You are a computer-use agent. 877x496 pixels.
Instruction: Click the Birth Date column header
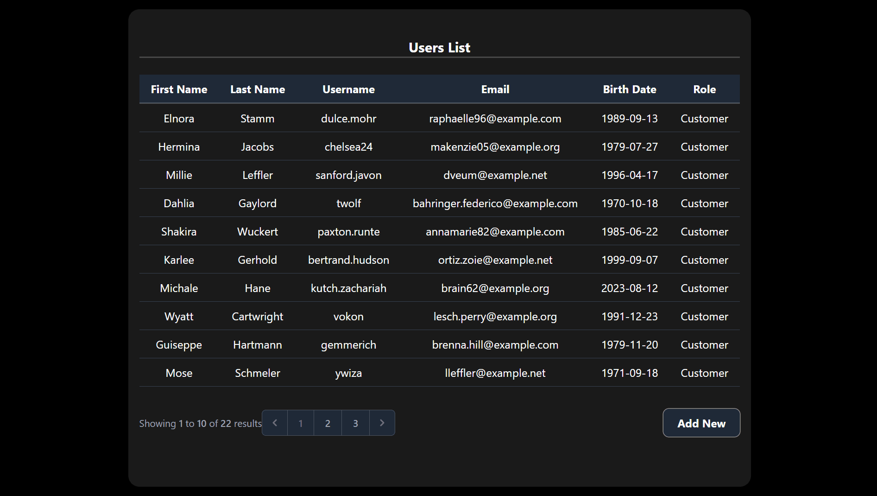coord(630,89)
